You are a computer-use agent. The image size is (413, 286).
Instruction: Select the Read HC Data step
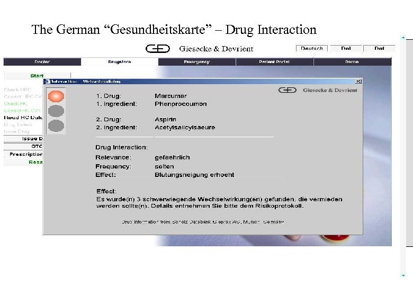(23, 118)
